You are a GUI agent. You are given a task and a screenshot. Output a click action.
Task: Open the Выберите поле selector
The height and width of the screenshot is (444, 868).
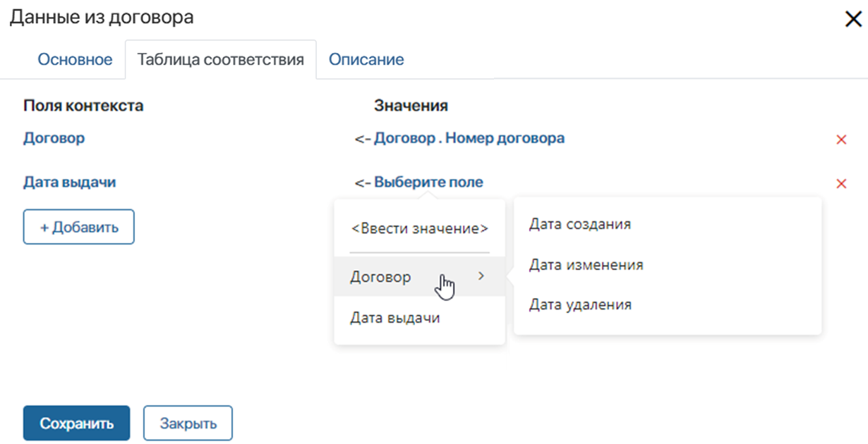(428, 182)
